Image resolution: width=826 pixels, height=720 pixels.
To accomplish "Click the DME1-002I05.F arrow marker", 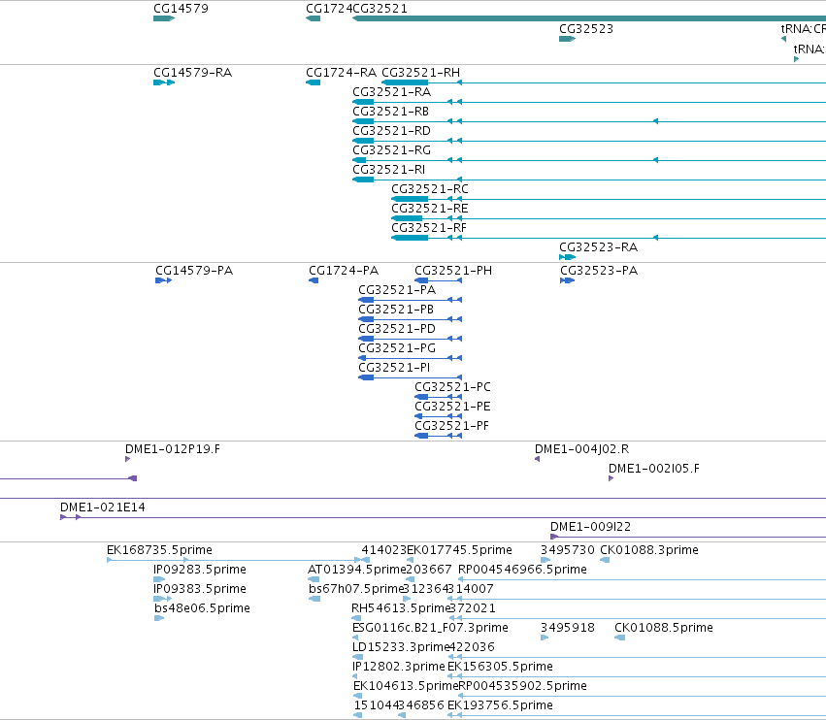I will point(611,478).
